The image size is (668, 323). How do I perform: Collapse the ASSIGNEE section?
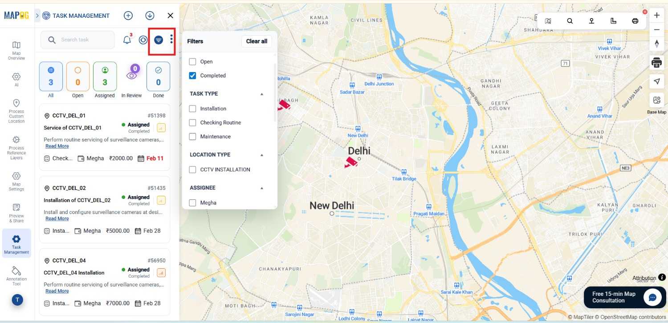pos(262,188)
